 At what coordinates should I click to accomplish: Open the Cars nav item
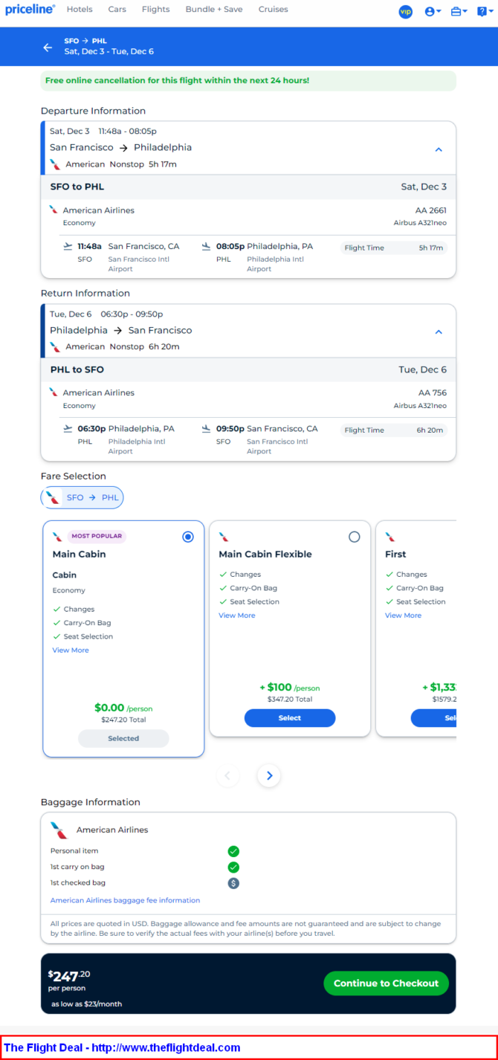117,10
